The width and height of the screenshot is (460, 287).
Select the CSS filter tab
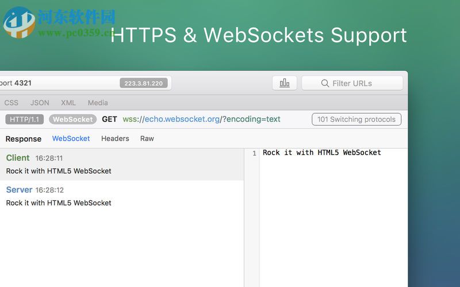click(x=11, y=103)
